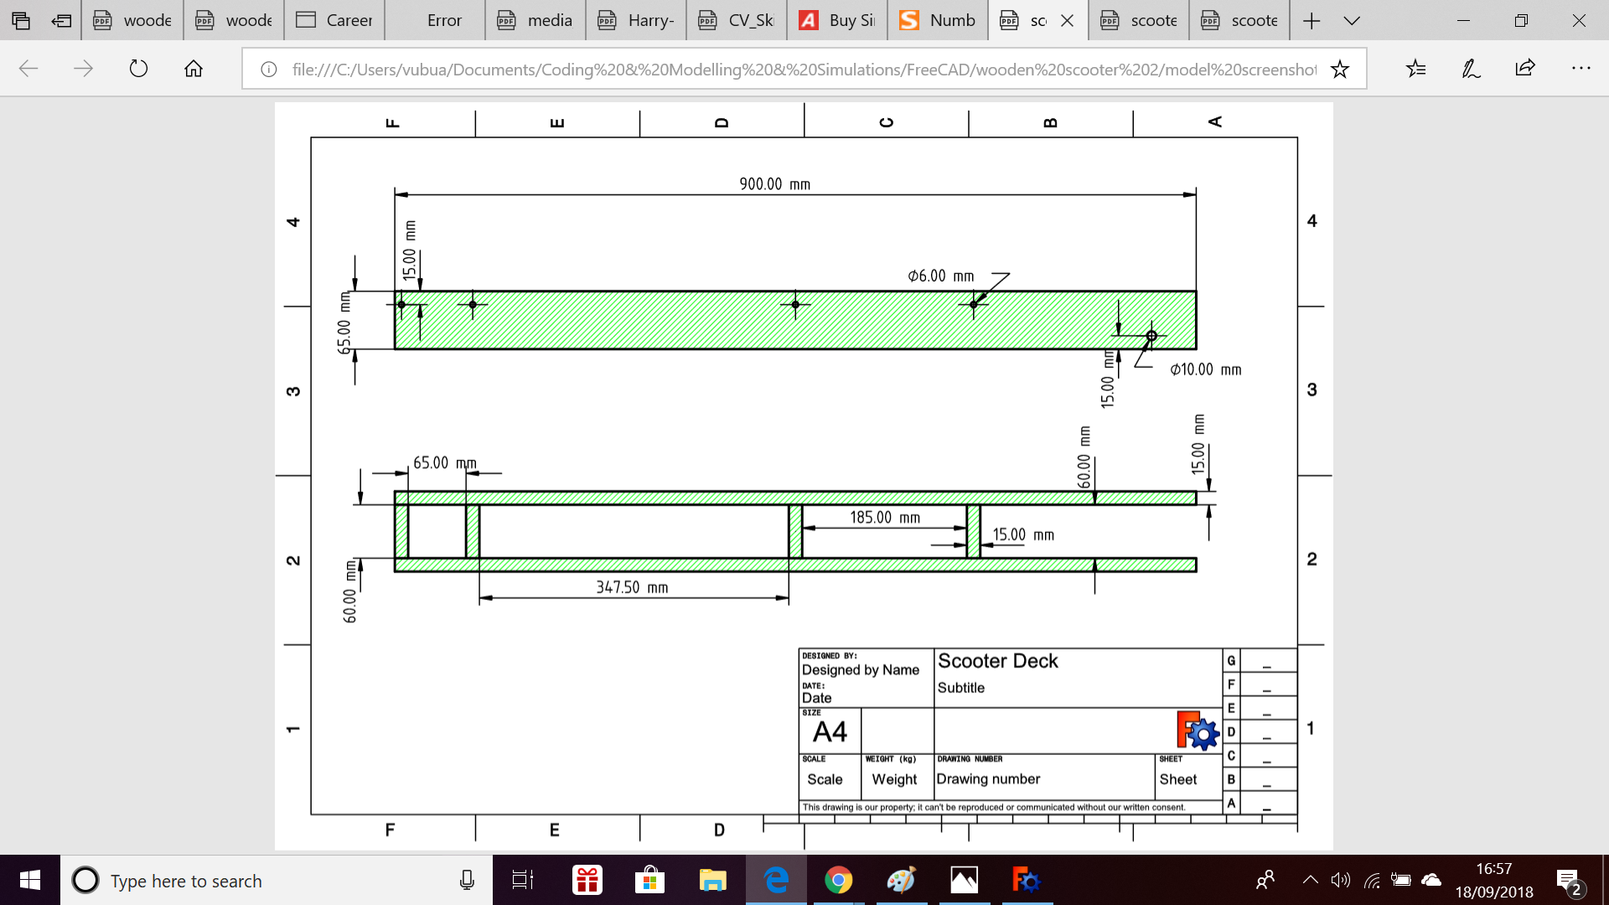Click the 'Drawing number' text

(988, 779)
